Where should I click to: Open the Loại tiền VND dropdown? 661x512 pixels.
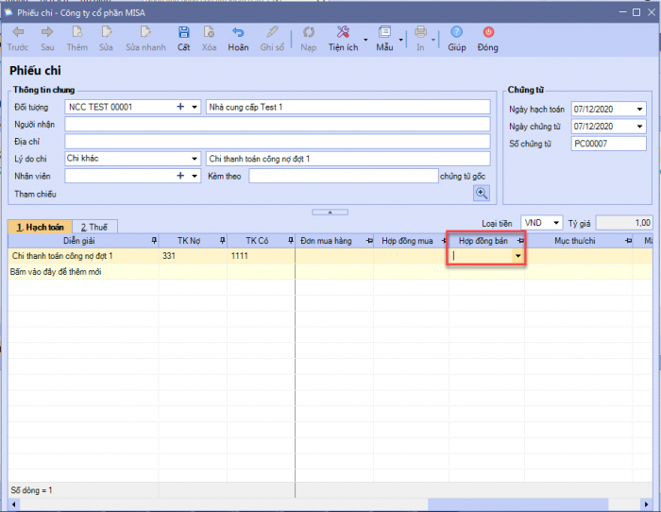(554, 223)
